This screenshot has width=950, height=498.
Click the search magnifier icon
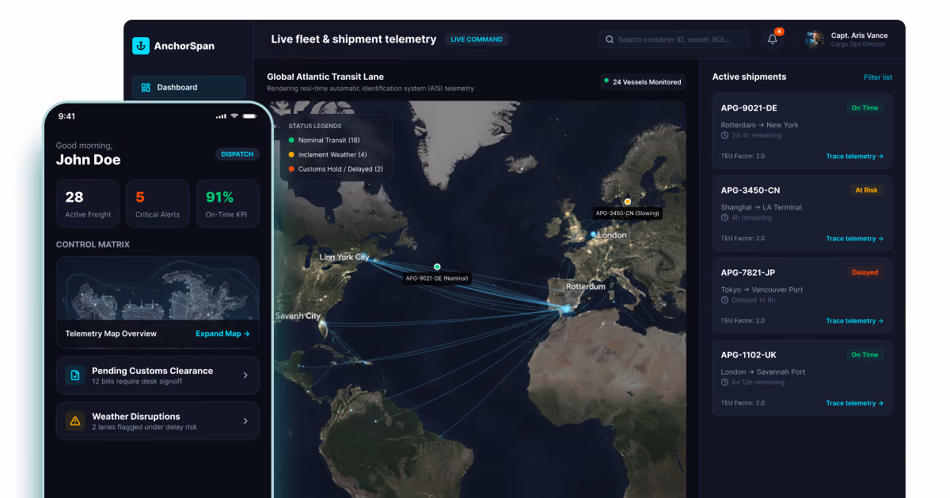coord(610,40)
